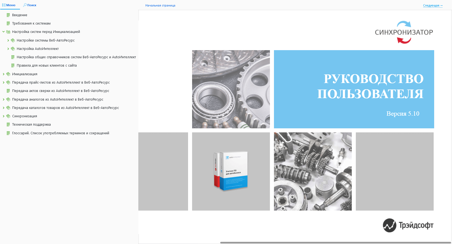This screenshot has width=452, height=244.
Task: Expand the Настройка AutoИнтеллект node
Action: pos(8,49)
